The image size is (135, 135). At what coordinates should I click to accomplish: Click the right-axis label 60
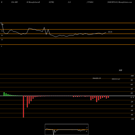coord(132,85)
